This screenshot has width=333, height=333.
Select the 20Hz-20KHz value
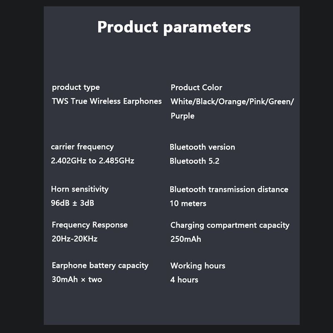pos(75,239)
